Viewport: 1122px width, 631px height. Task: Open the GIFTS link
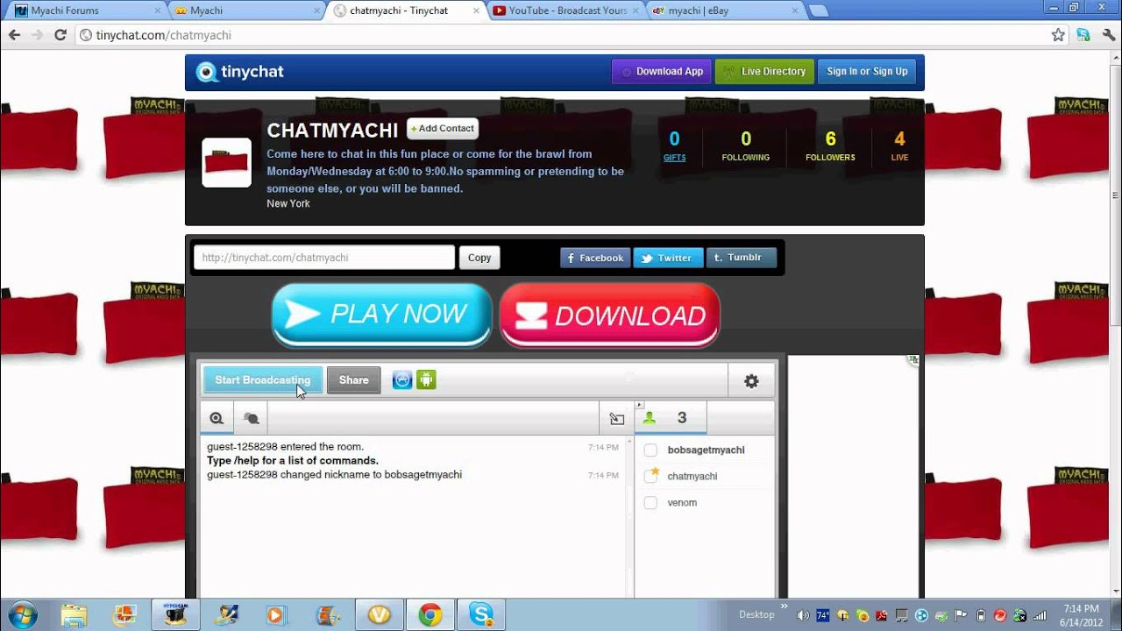pyautogui.click(x=674, y=158)
